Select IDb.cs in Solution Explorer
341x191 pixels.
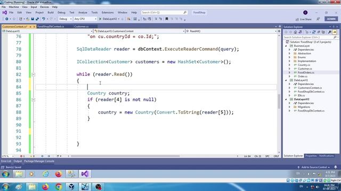tap(301, 95)
